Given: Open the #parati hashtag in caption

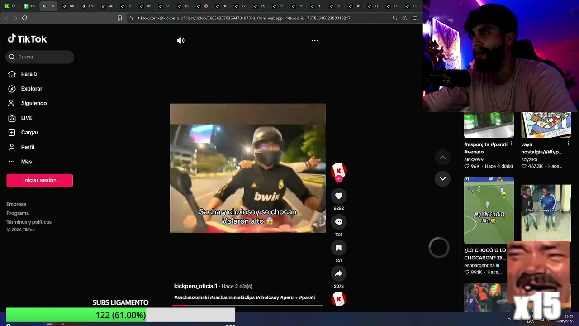Looking at the screenshot, I should [307, 297].
